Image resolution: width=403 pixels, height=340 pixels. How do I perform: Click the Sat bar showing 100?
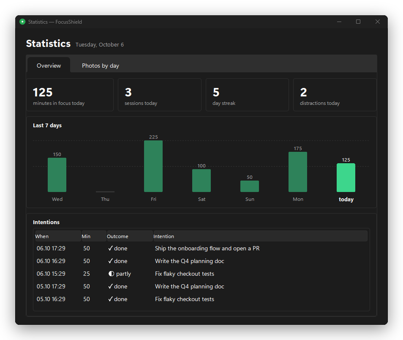pyautogui.click(x=201, y=181)
